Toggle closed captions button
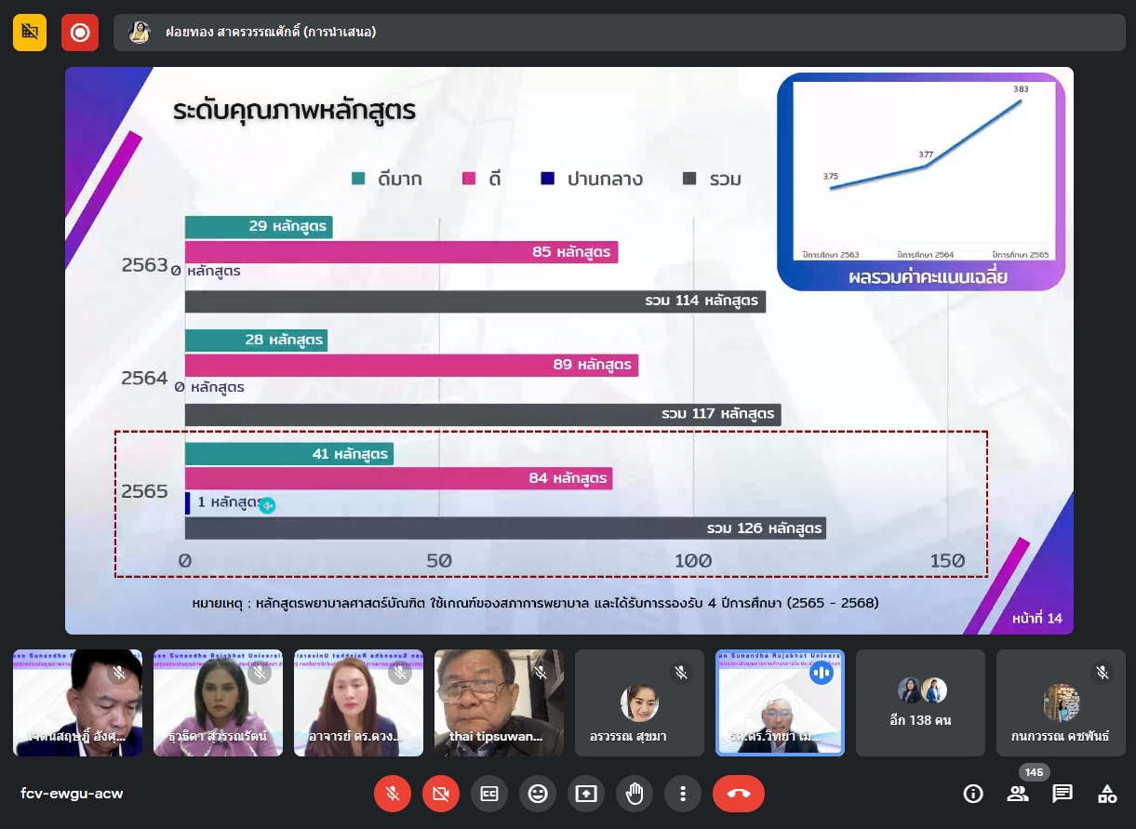 489,794
